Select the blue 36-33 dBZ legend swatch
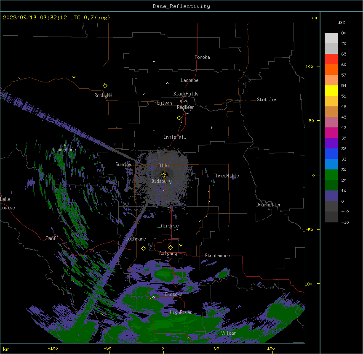 [331, 153]
